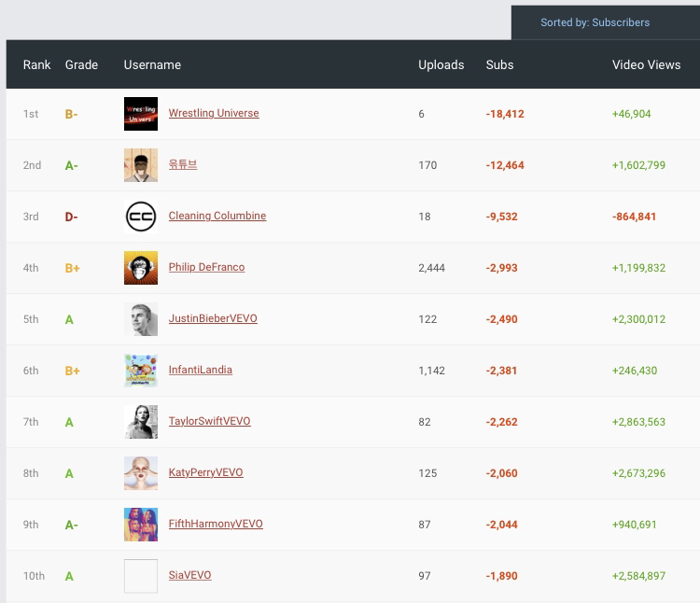Select the B- grade for Wrestling Universe

(72, 114)
